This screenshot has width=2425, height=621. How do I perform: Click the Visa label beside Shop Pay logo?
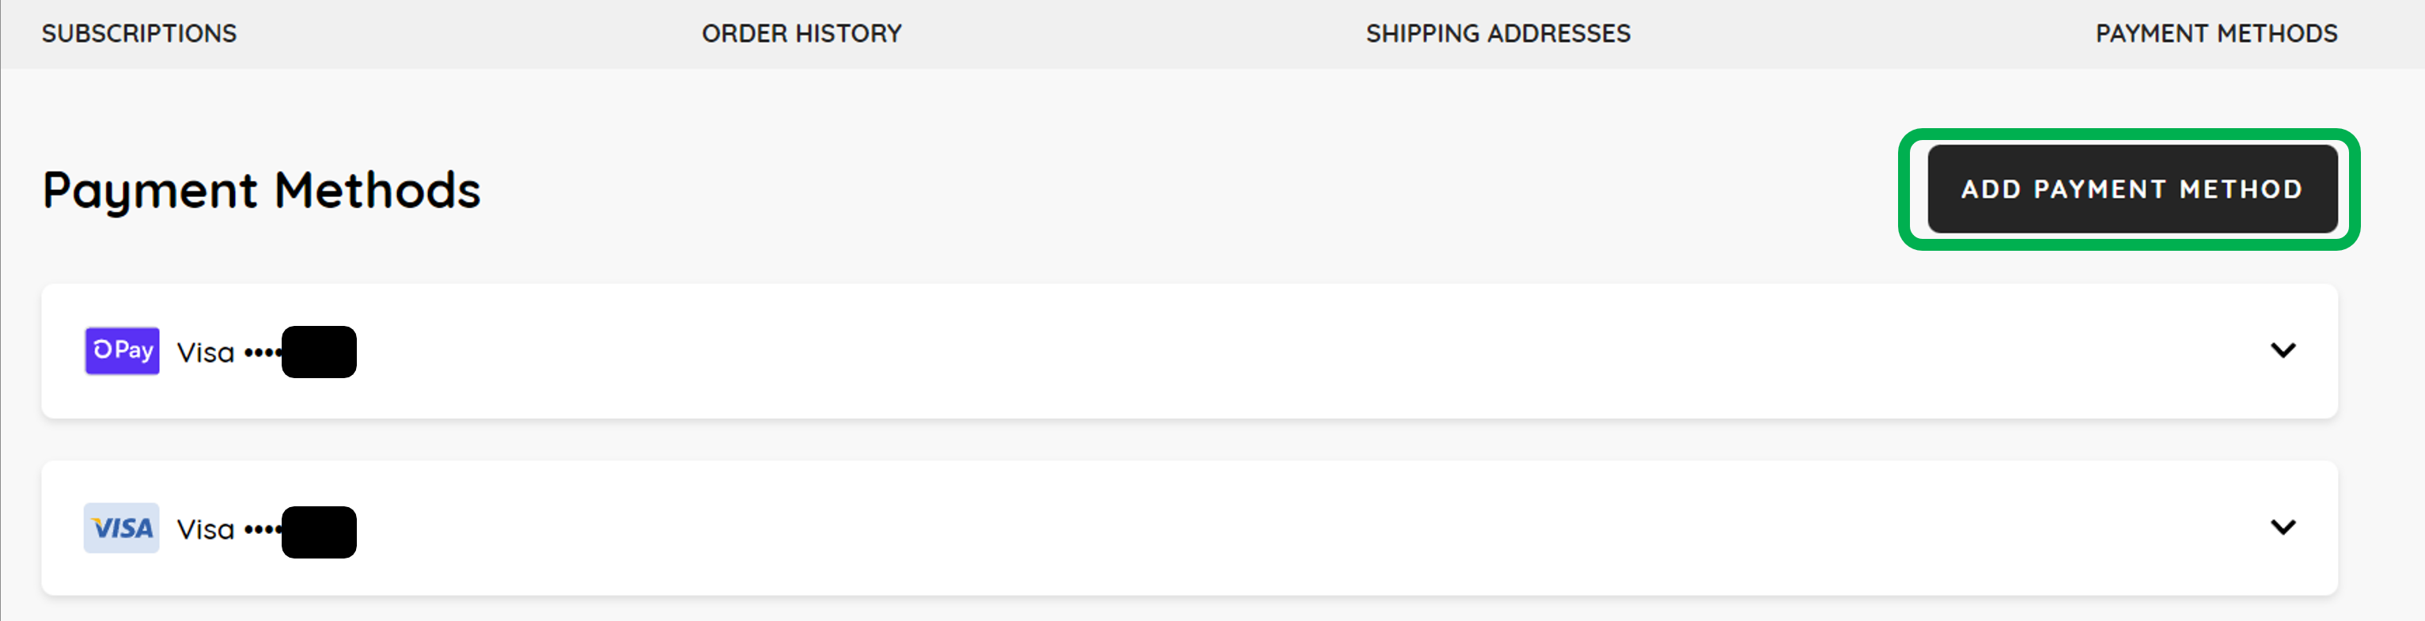click(x=205, y=353)
